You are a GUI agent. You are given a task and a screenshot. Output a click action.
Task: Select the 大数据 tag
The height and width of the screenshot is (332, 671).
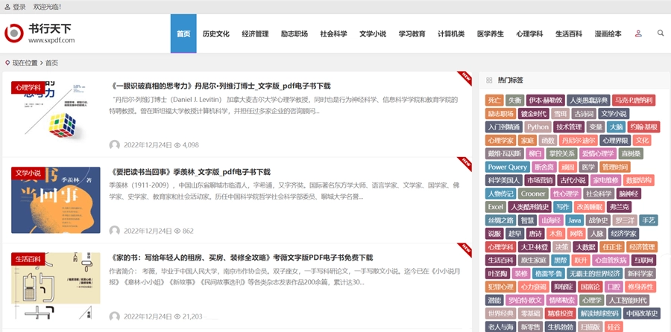coord(585,246)
